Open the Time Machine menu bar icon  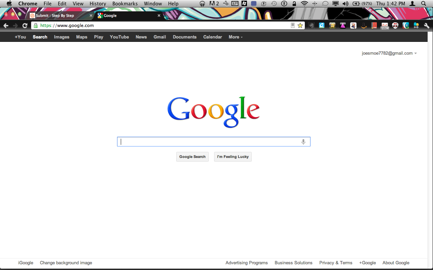pos(274,4)
